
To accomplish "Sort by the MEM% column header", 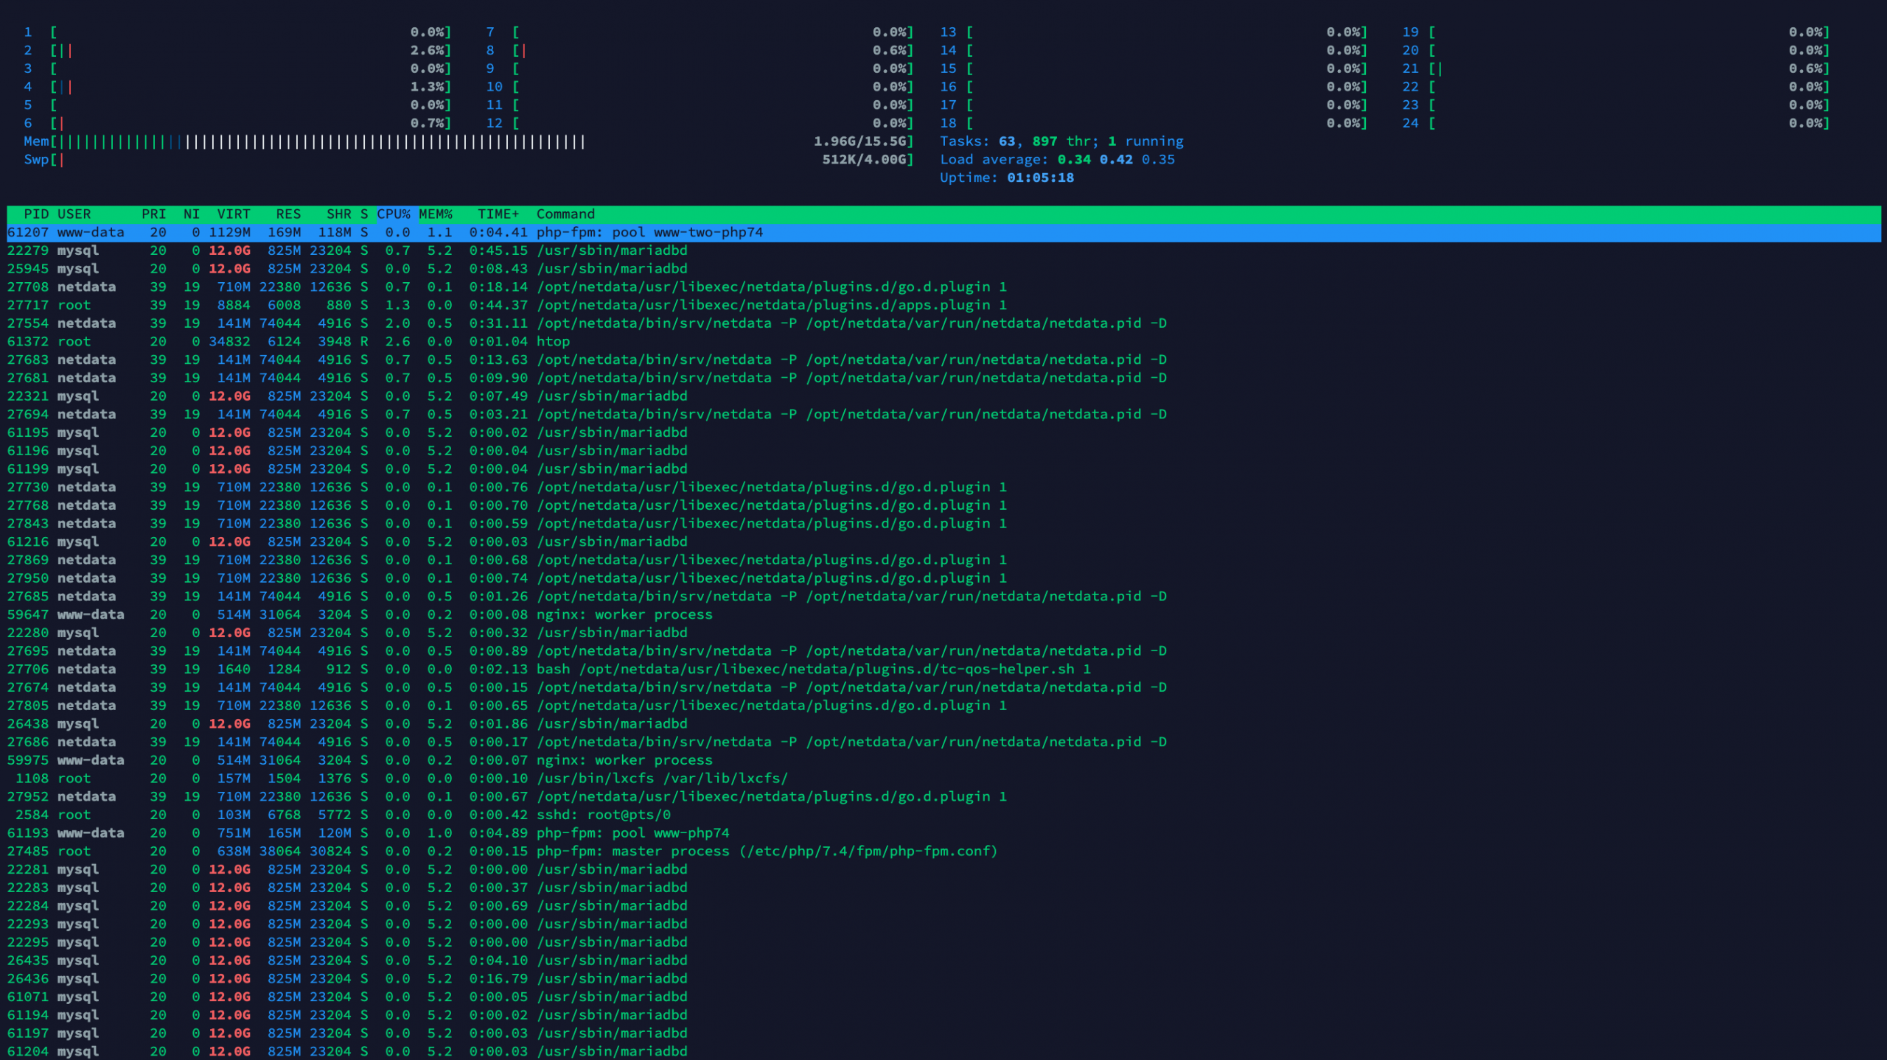I will (436, 214).
